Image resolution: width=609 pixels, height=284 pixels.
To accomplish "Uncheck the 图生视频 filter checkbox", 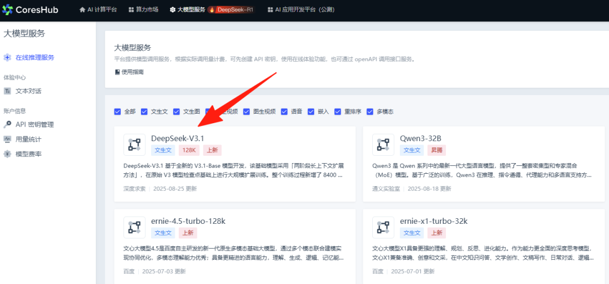I will point(246,111).
